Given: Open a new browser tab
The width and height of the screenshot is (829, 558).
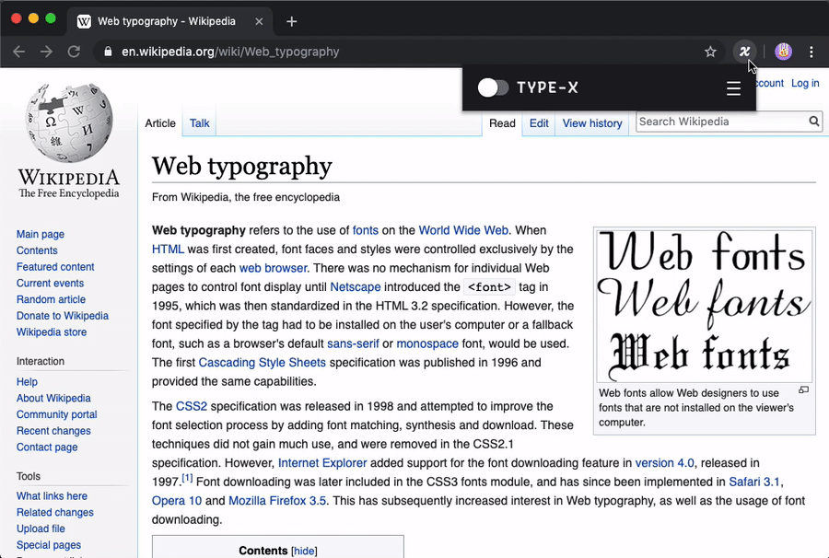Looking at the screenshot, I should point(291,22).
